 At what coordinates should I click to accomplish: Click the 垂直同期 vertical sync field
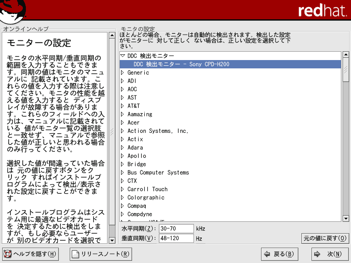tap(176, 238)
